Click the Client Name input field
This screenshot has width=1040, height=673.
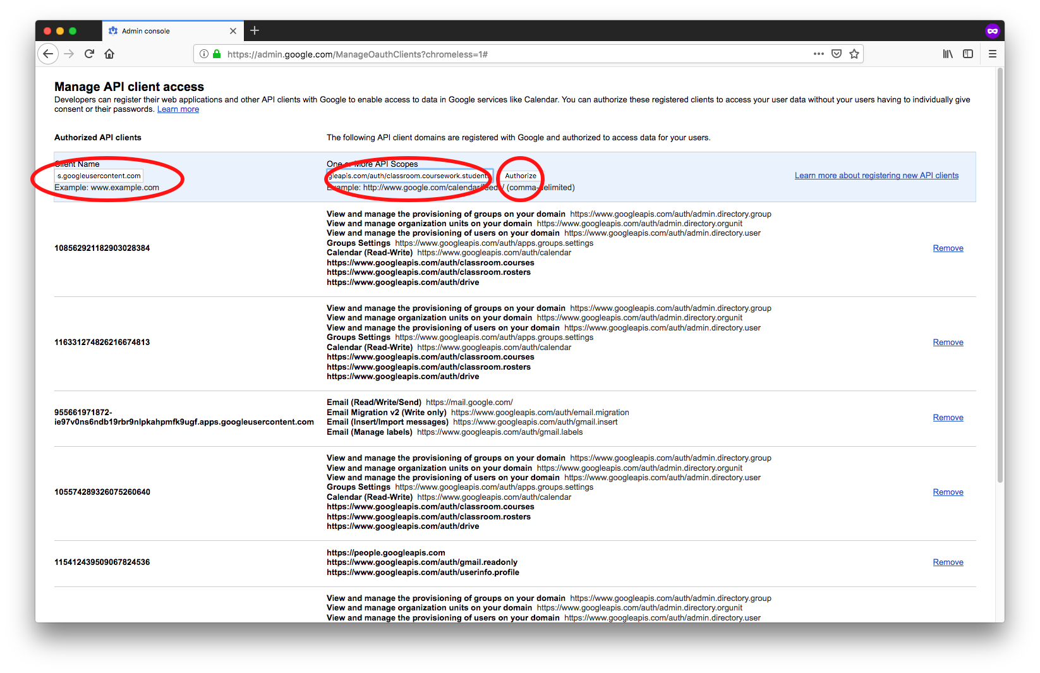point(98,175)
